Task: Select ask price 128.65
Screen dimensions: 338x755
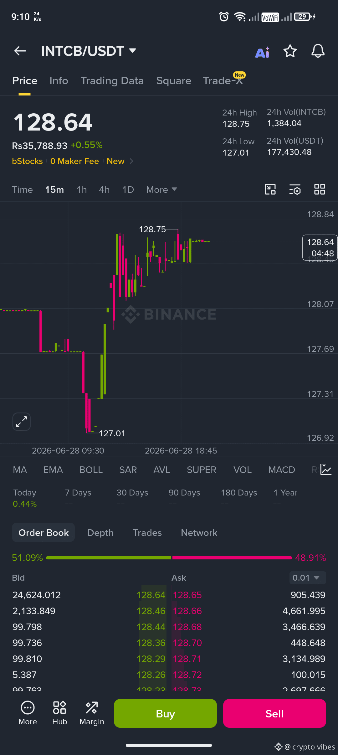Action: (187, 595)
